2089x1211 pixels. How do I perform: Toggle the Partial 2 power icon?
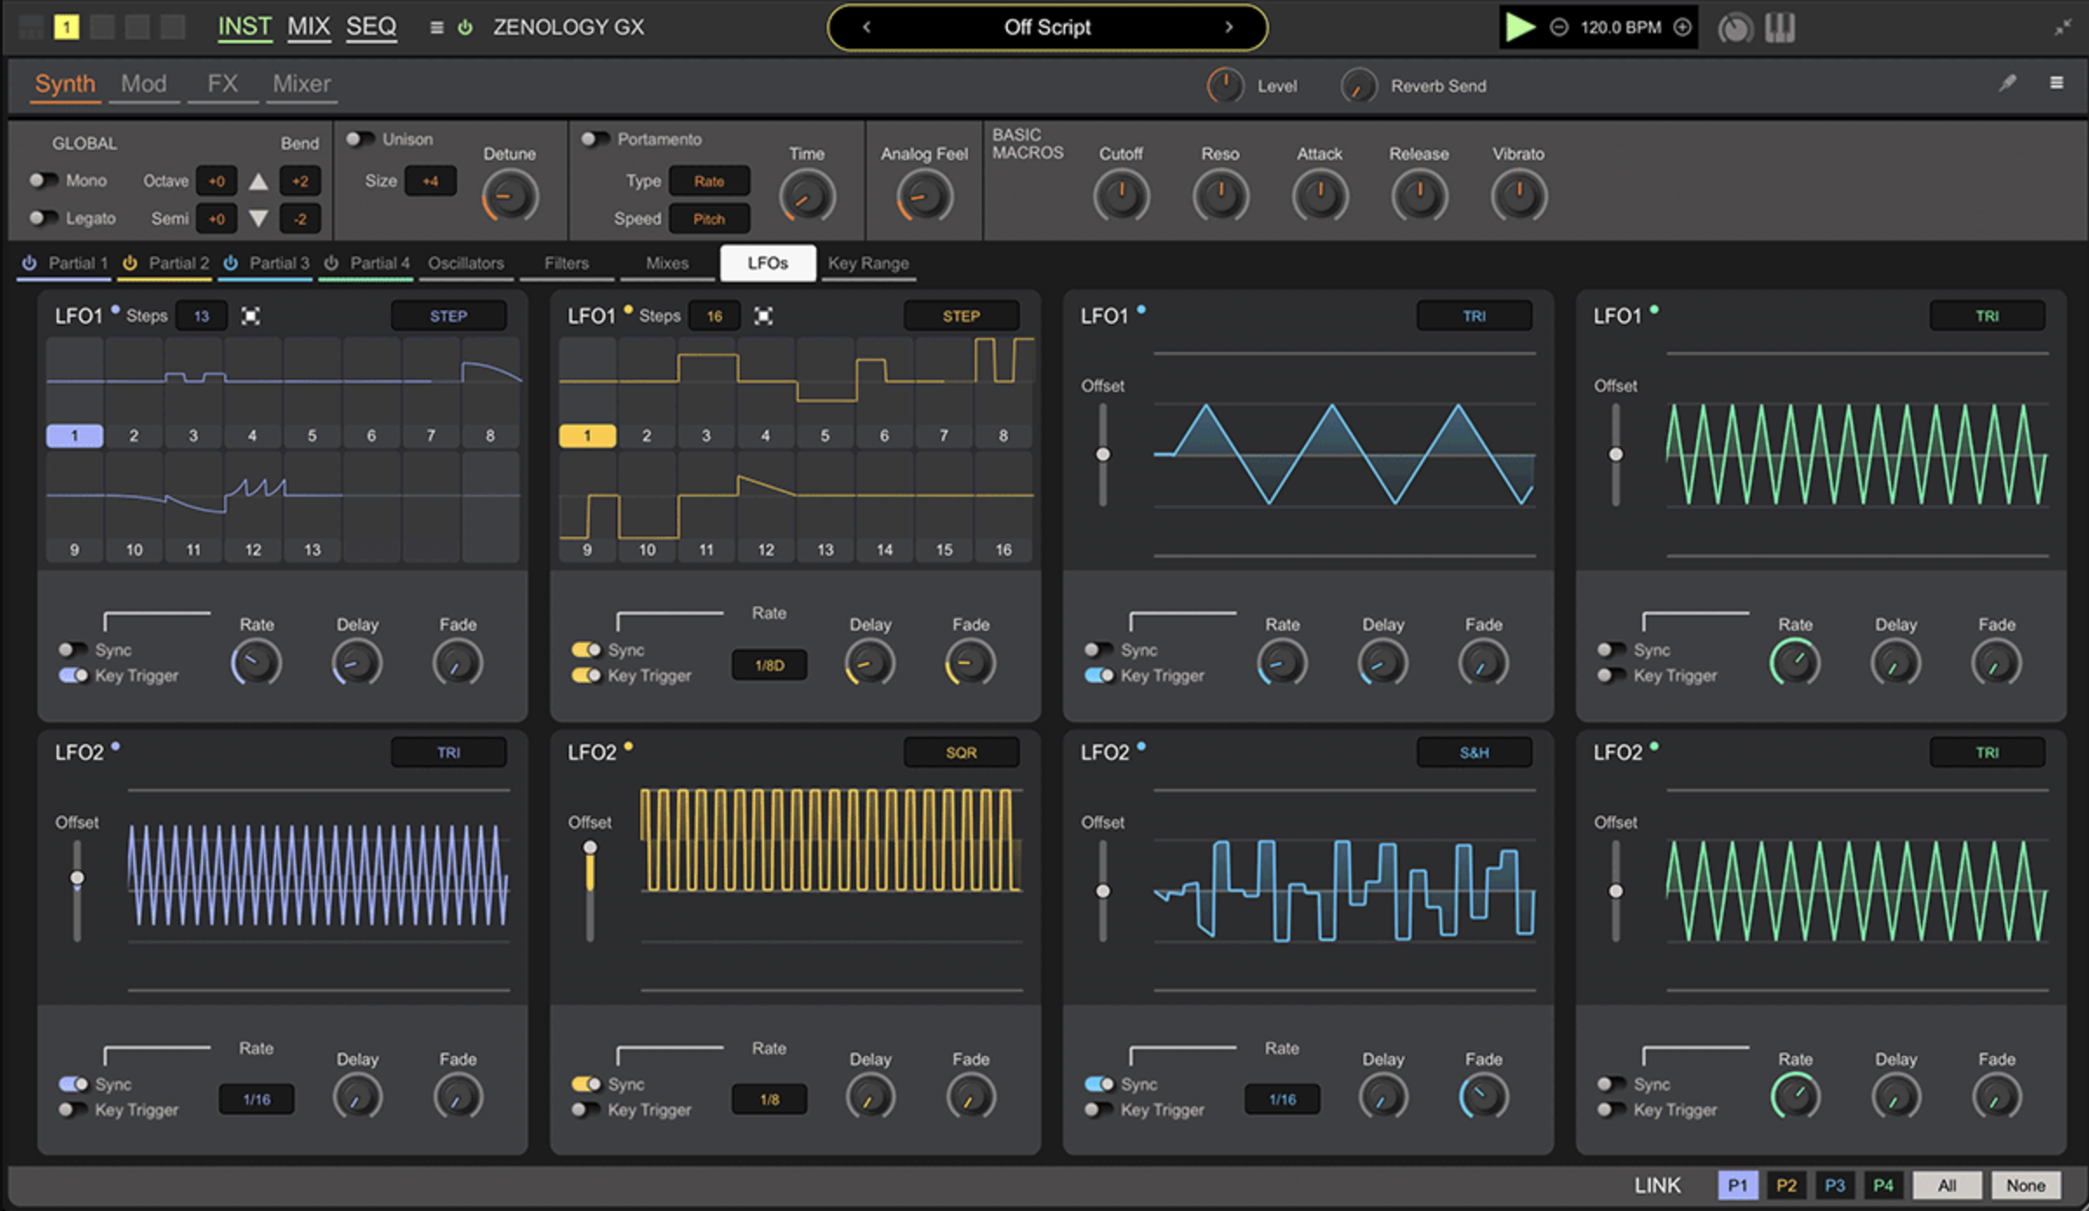click(130, 263)
